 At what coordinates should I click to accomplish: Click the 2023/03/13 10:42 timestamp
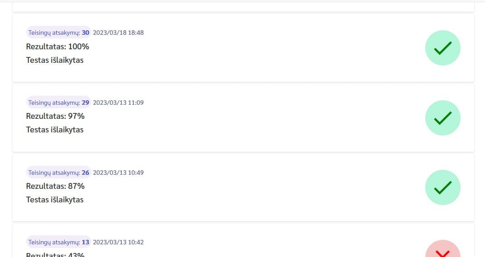[x=118, y=242]
